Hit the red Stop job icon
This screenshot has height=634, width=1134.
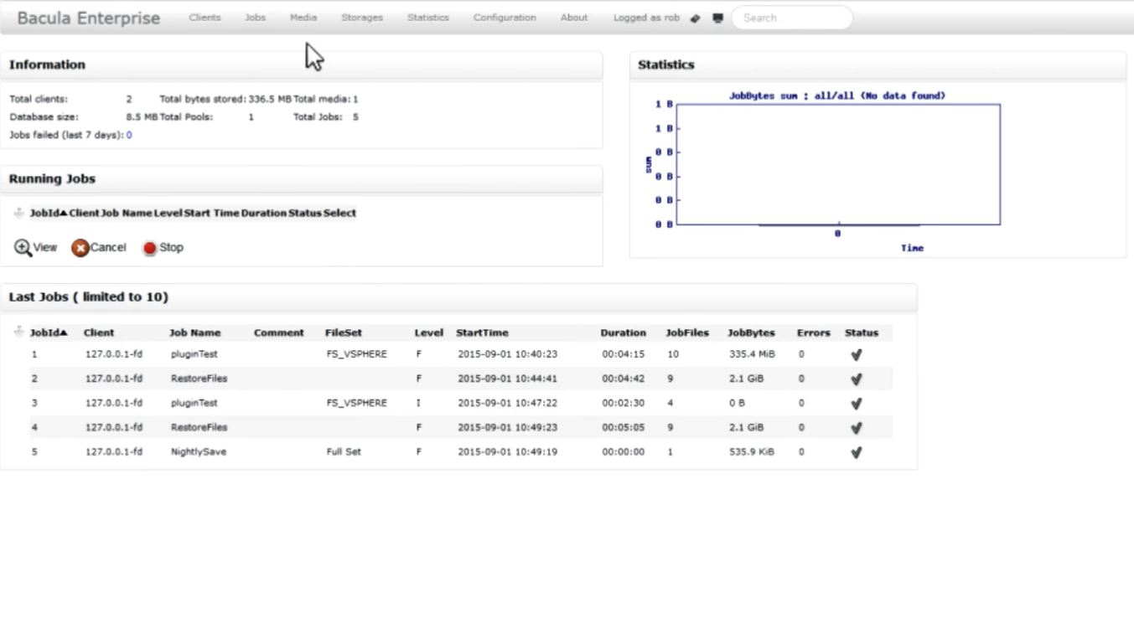click(x=150, y=248)
